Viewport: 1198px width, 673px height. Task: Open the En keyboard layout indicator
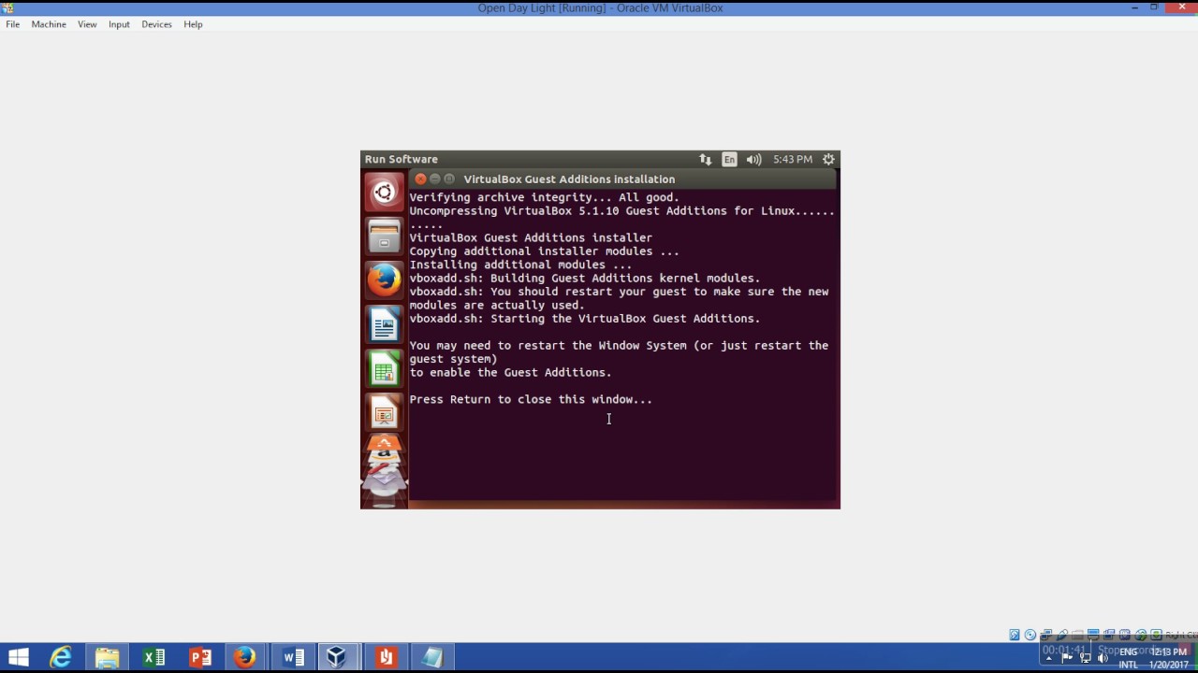[729, 159]
